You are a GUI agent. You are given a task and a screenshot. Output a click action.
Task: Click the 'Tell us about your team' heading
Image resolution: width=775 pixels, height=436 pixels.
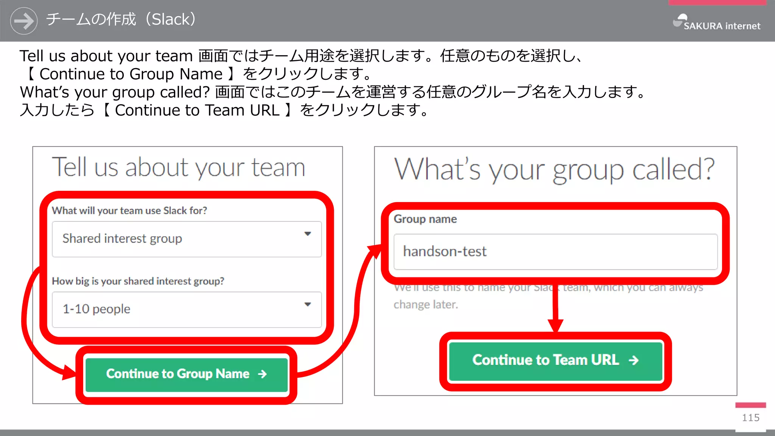(x=178, y=167)
